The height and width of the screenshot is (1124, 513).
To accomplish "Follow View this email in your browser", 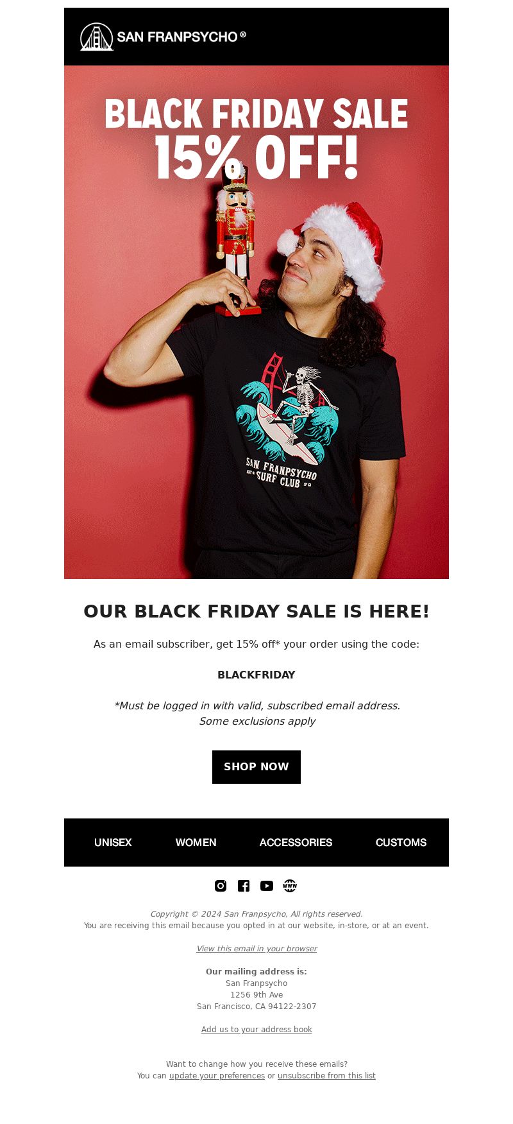I will click(x=256, y=949).
